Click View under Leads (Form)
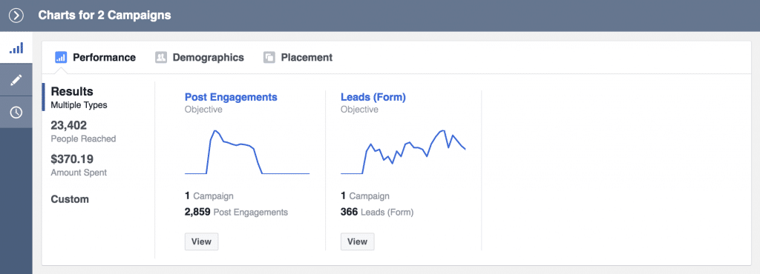Screen dimensions: 760x274 point(358,241)
